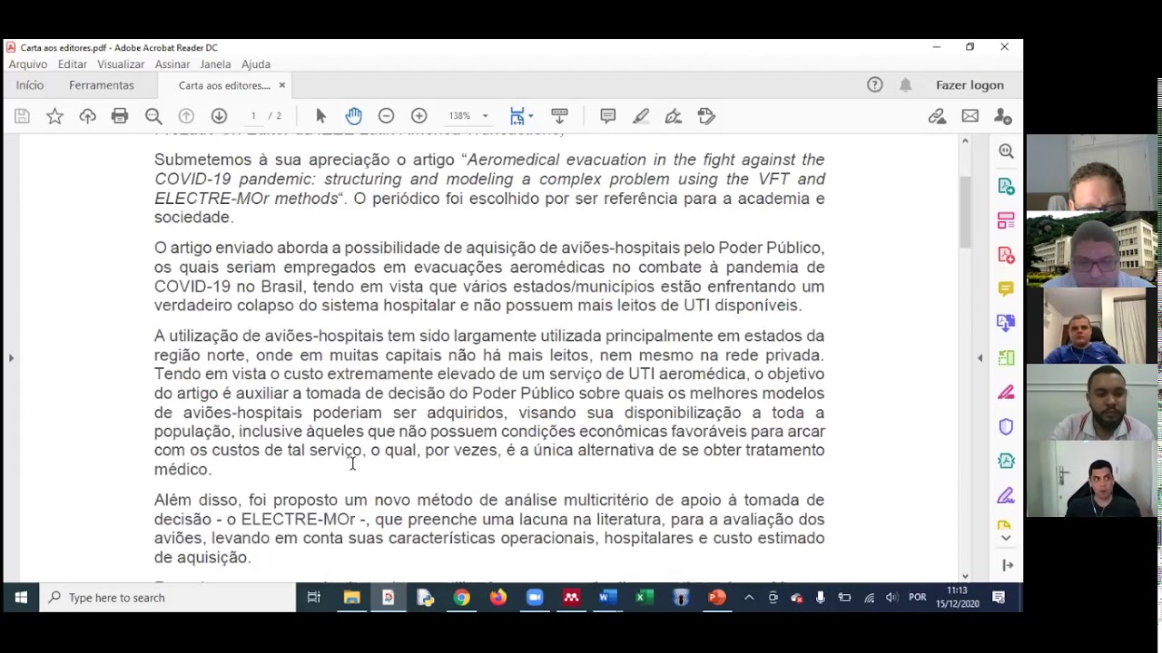Select the Carta aos editores document tab
The width and height of the screenshot is (1162, 653).
point(224,85)
